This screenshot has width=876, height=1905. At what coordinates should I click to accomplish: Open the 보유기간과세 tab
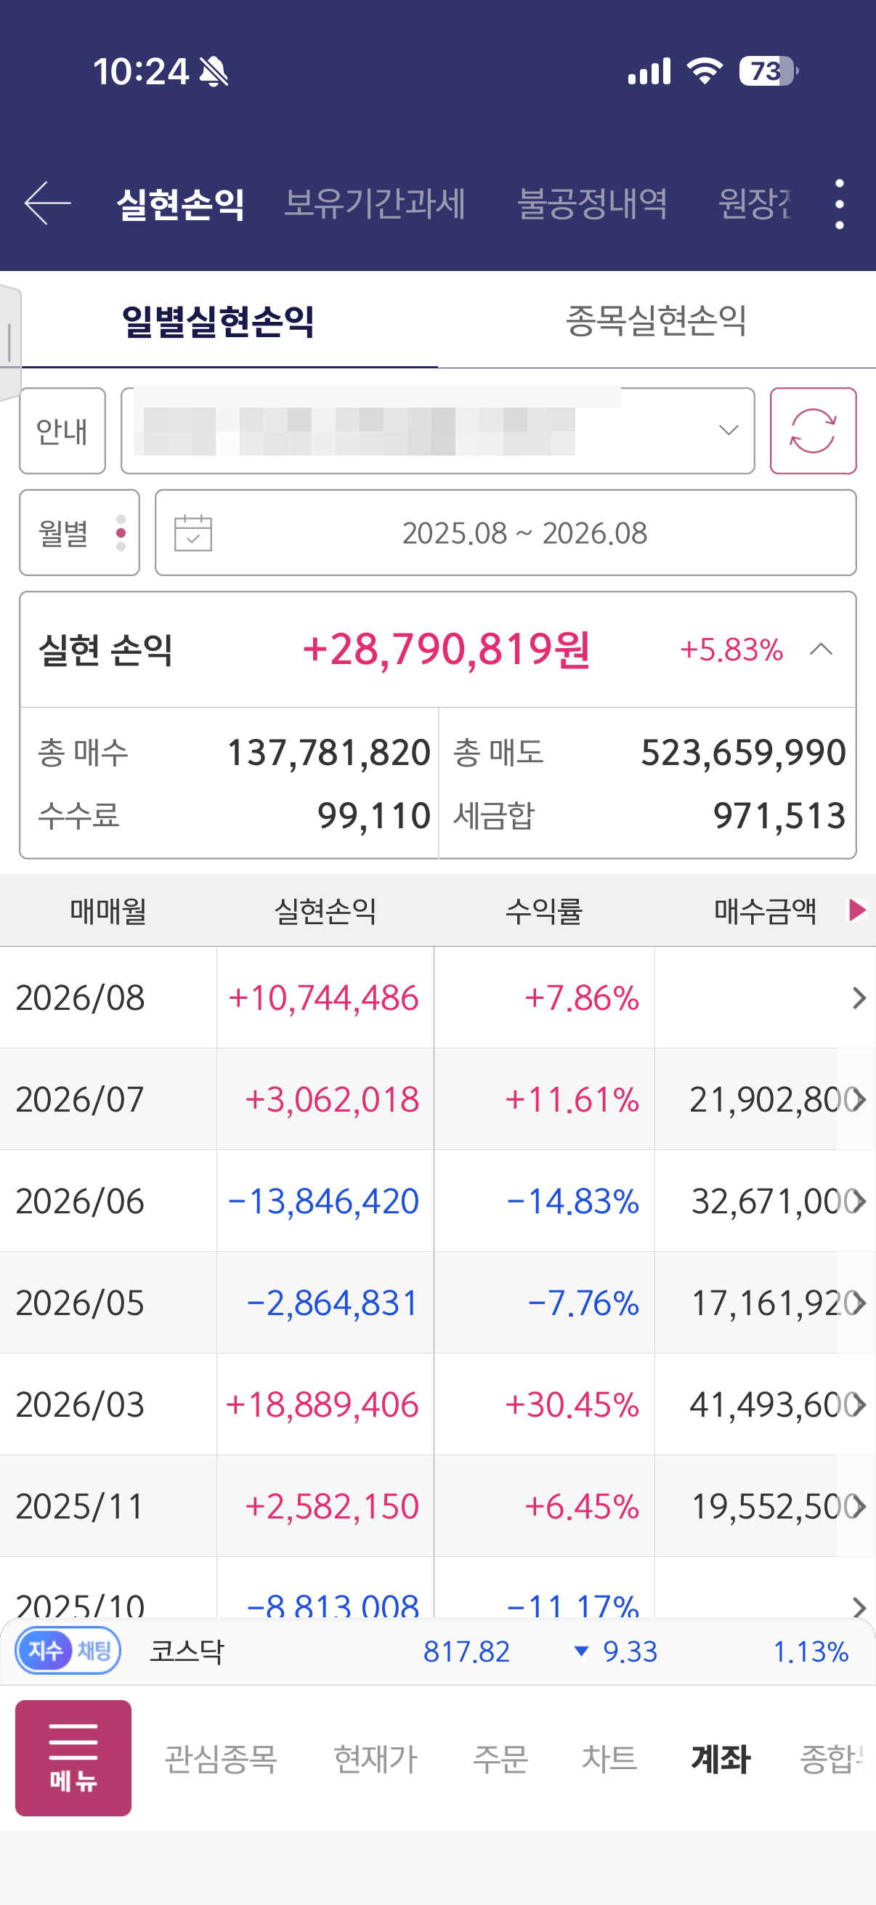[374, 203]
